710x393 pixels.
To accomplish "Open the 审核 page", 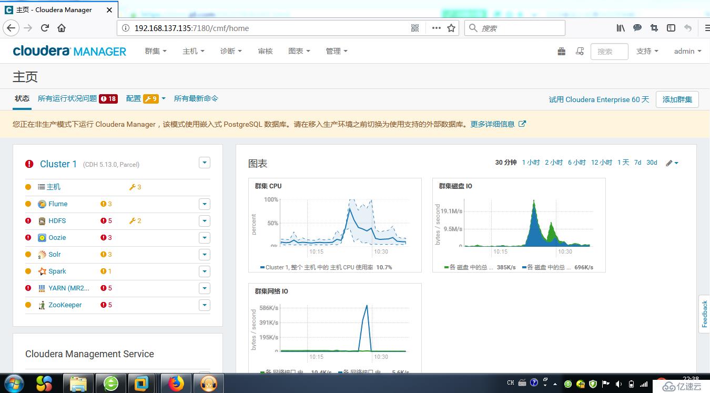I will tap(265, 51).
